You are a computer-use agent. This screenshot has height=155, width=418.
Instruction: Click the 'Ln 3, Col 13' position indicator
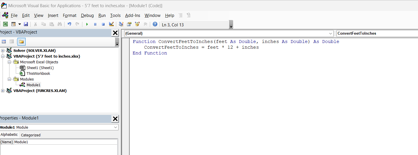[x=173, y=25]
